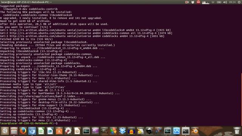This screenshot has width=242, height=136.
Task: Click 'After this operation, 20,5 MB' line
Action: click(54, 24)
